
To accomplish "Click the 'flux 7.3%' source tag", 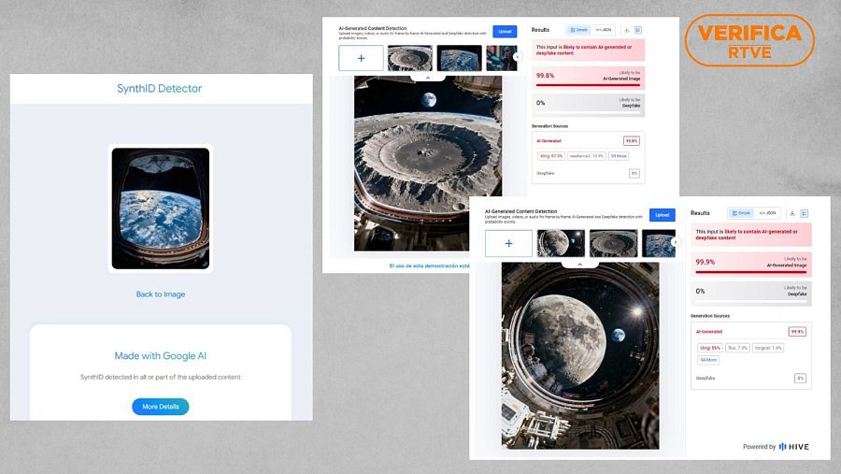I will tap(737, 348).
